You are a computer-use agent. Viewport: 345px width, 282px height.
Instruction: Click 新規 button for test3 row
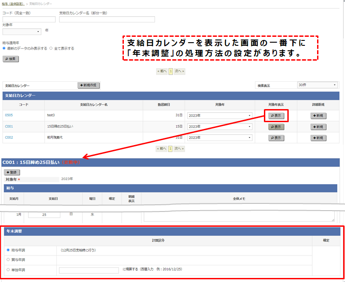(318, 115)
